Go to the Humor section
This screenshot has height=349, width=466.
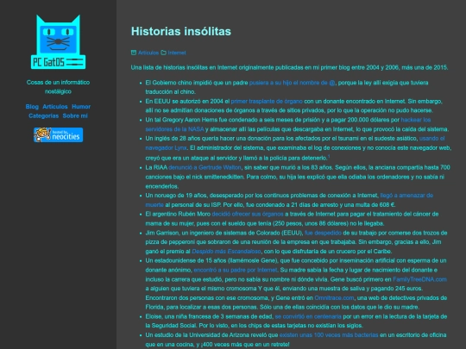(x=81, y=107)
